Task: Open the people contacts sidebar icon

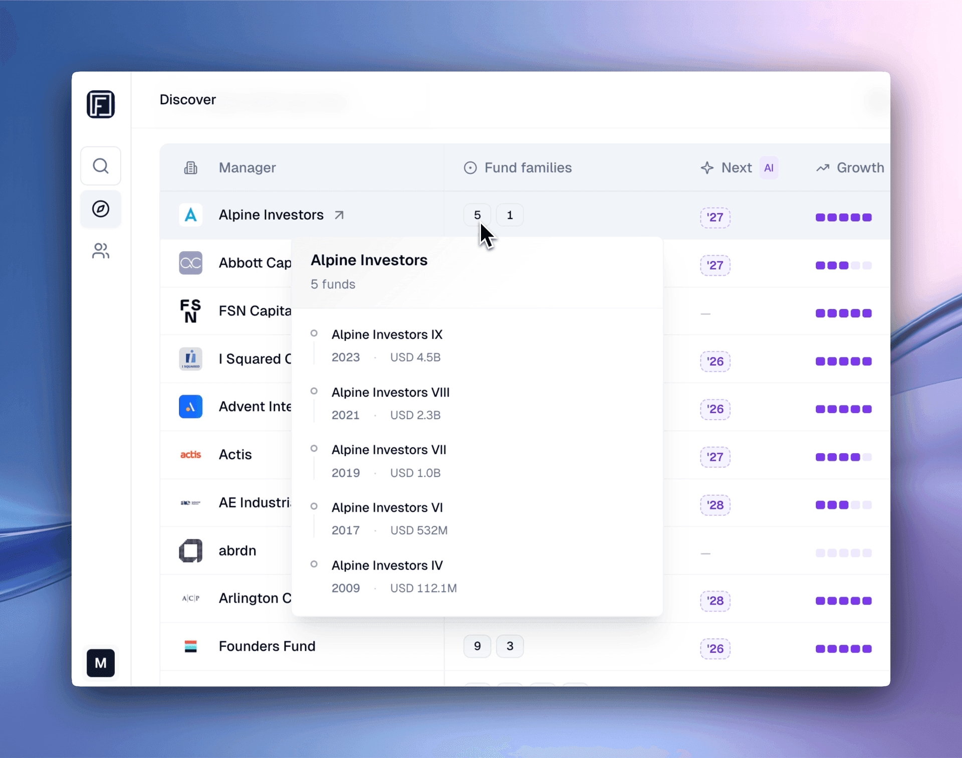Action: 101,251
